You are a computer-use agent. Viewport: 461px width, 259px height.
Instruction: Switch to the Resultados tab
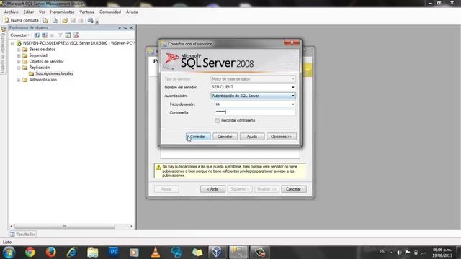point(22,235)
